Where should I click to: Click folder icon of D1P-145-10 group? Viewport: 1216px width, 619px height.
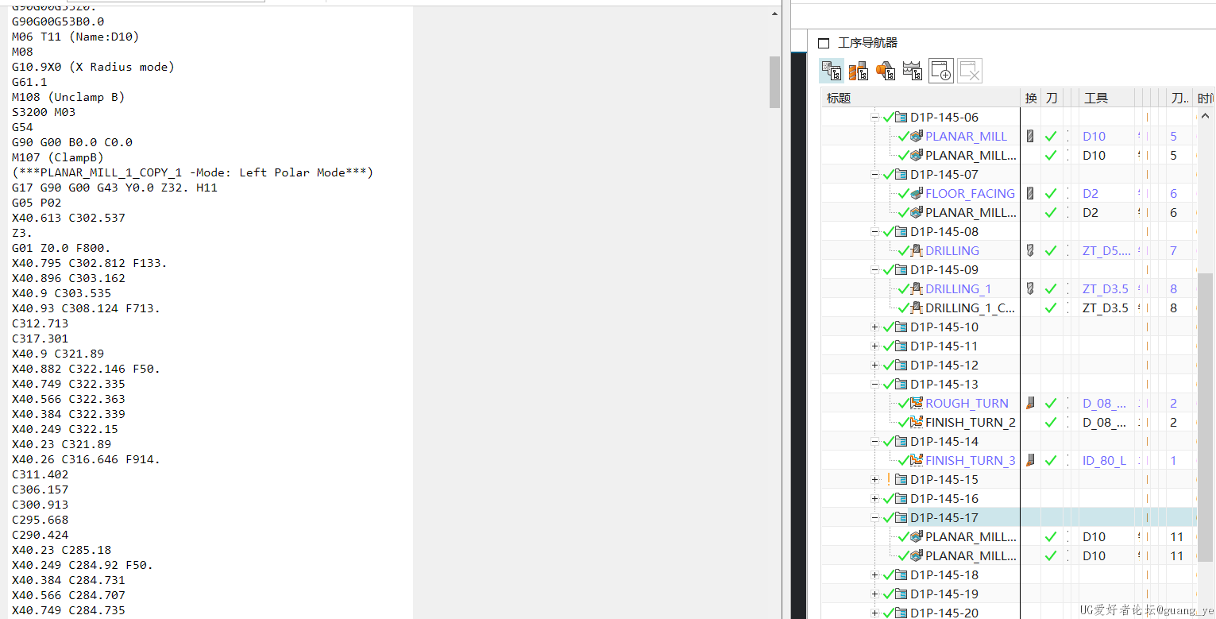pyautogui.click(x=901, y=327)
